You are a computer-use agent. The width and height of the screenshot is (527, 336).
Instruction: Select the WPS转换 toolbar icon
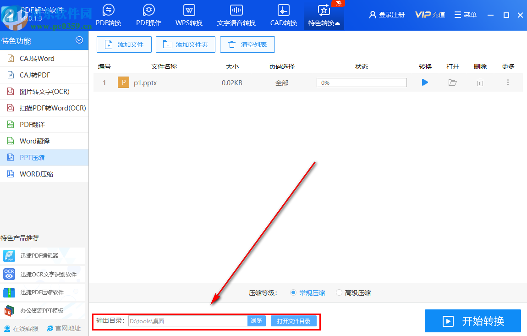coord(188,15)
